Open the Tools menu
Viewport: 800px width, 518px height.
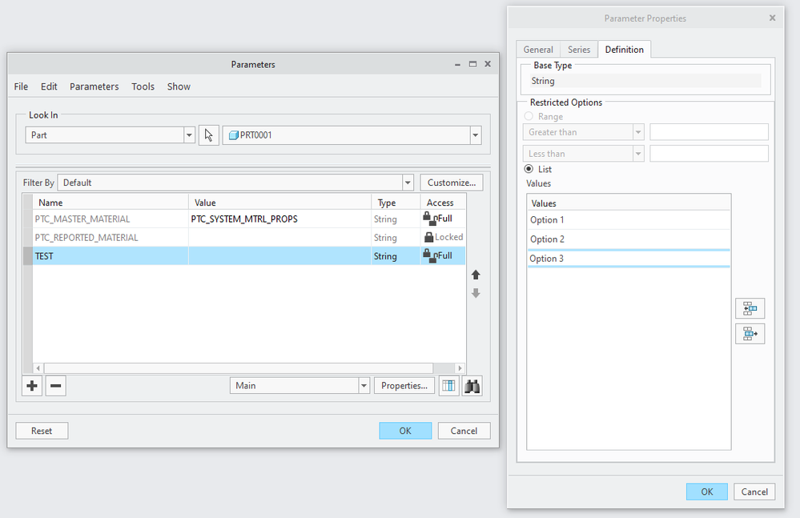pos(143,86)
